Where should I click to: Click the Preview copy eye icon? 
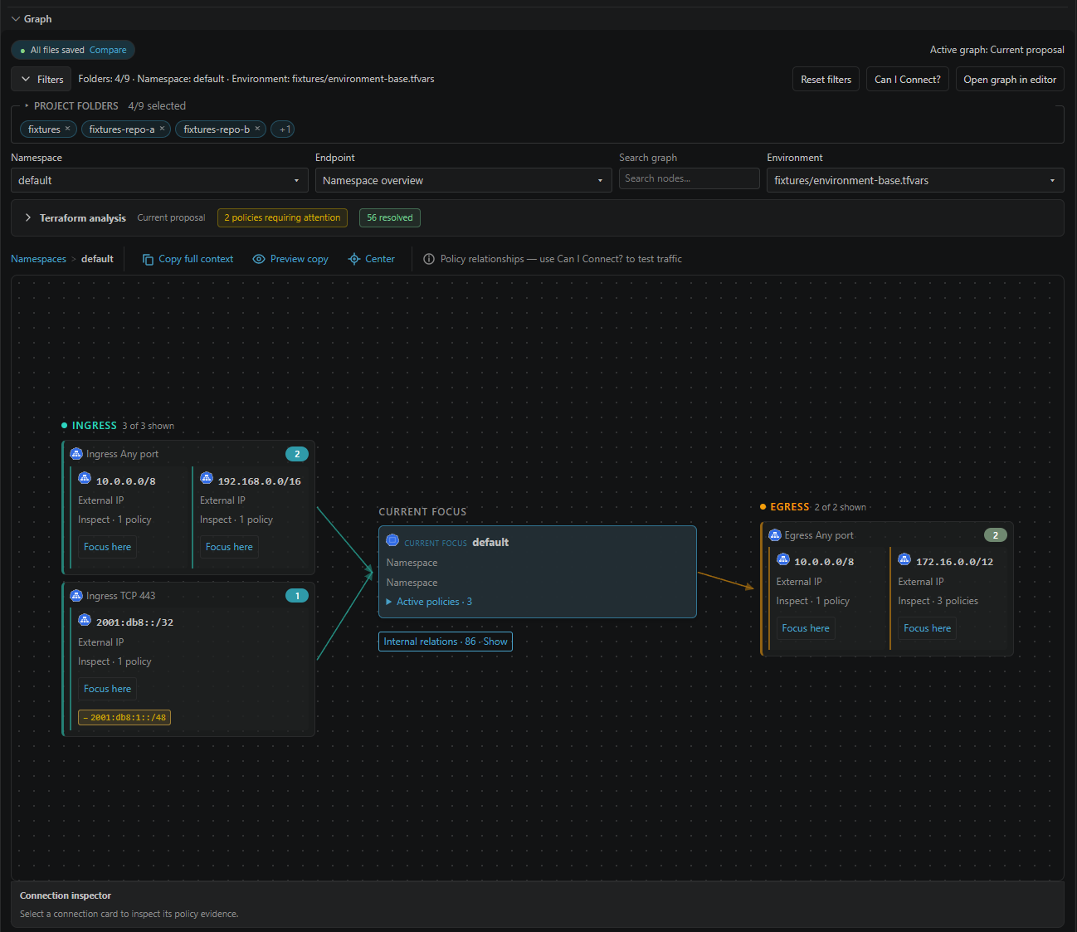click(259, 259)
